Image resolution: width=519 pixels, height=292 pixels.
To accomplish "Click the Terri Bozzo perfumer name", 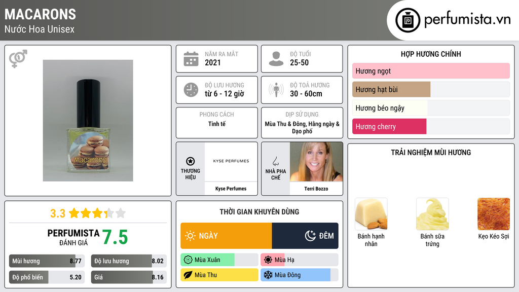I will (x=316, y=189).
